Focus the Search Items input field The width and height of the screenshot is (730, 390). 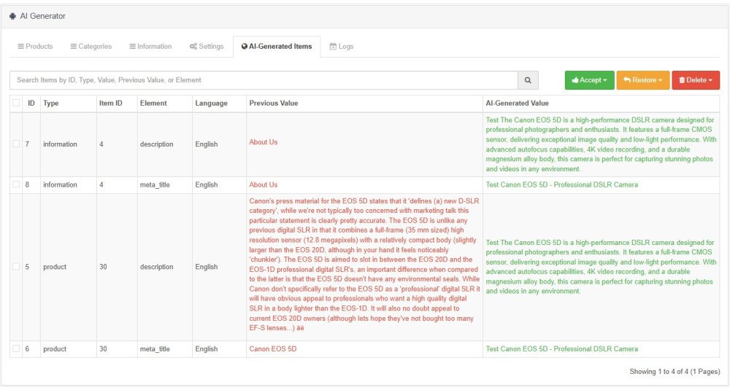coord(264,80)
